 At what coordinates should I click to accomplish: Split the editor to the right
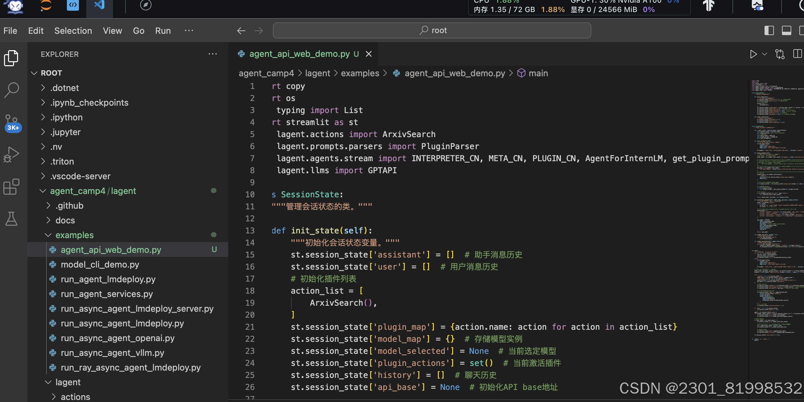[797, 54]
